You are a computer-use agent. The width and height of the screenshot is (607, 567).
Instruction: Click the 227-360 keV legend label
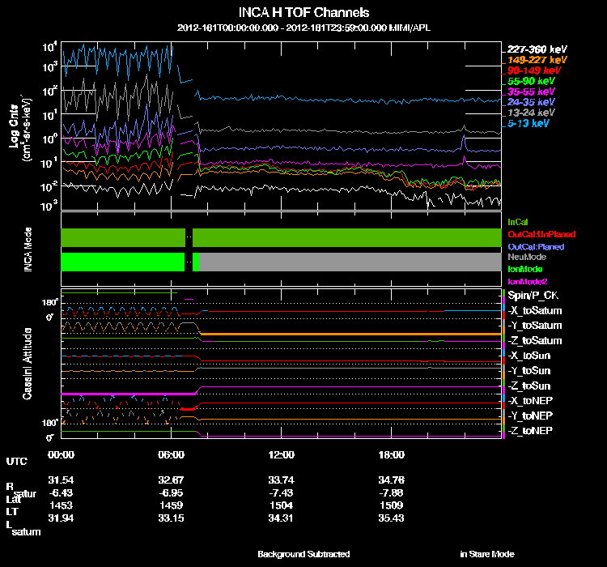tap(537, 49)
